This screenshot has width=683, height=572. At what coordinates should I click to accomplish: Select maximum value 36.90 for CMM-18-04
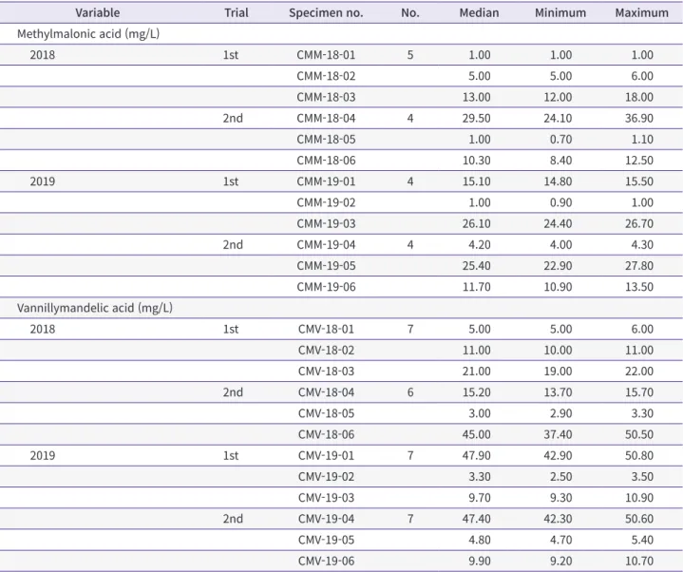(639, 118)
